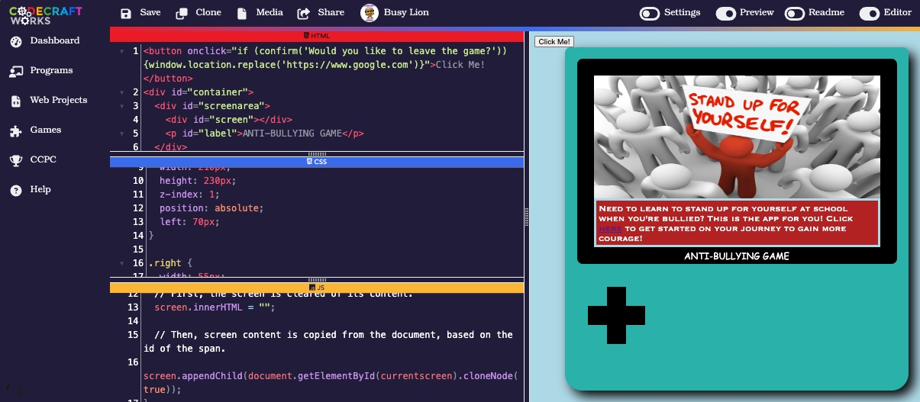Collapse CSS line 16 .right fold arrow
This screenshot has width=920, height=402.
click(x=121, y=263)
